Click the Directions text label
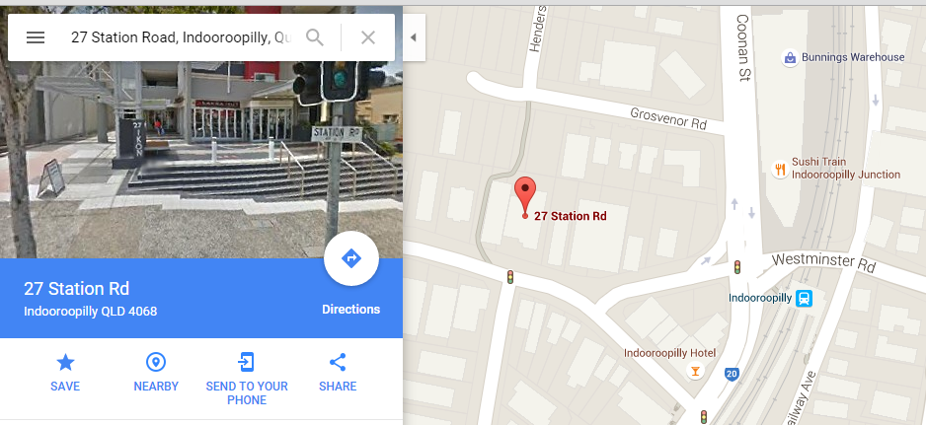 pyautogui.click(x=350, y=310)
